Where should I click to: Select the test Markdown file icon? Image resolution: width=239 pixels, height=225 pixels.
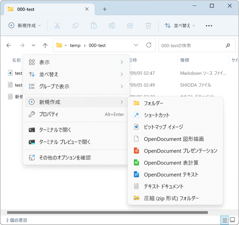tap(10, 73)
